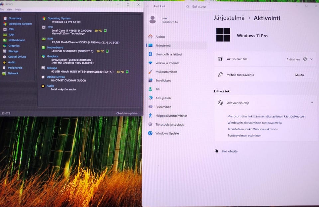The height and width of the screenshot is (207, 319).
Task: Collapse the Aktivoinnin ohje section
Action: pos(312,103)
